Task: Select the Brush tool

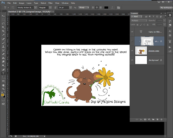Action: tap(3, 43)
